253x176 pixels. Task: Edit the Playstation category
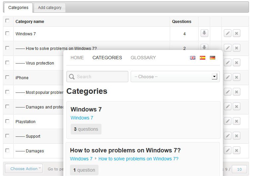227,121
